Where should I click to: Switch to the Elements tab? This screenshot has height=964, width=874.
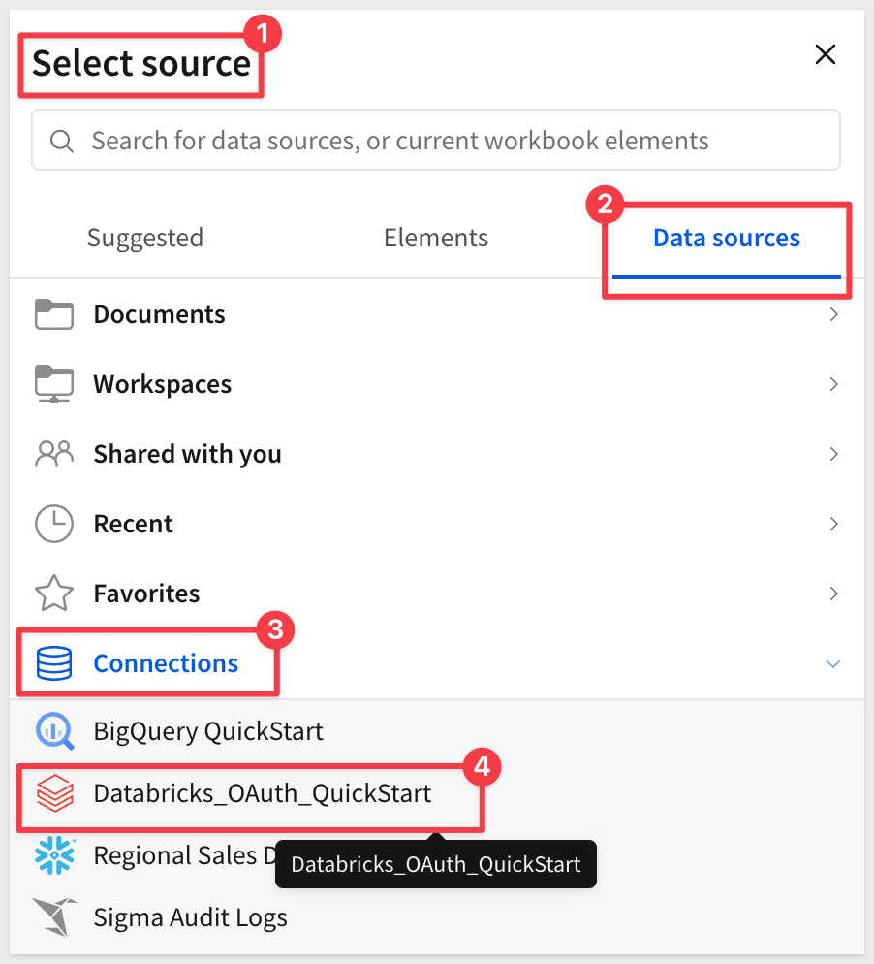pyautogui.click(x=436, y=239)
